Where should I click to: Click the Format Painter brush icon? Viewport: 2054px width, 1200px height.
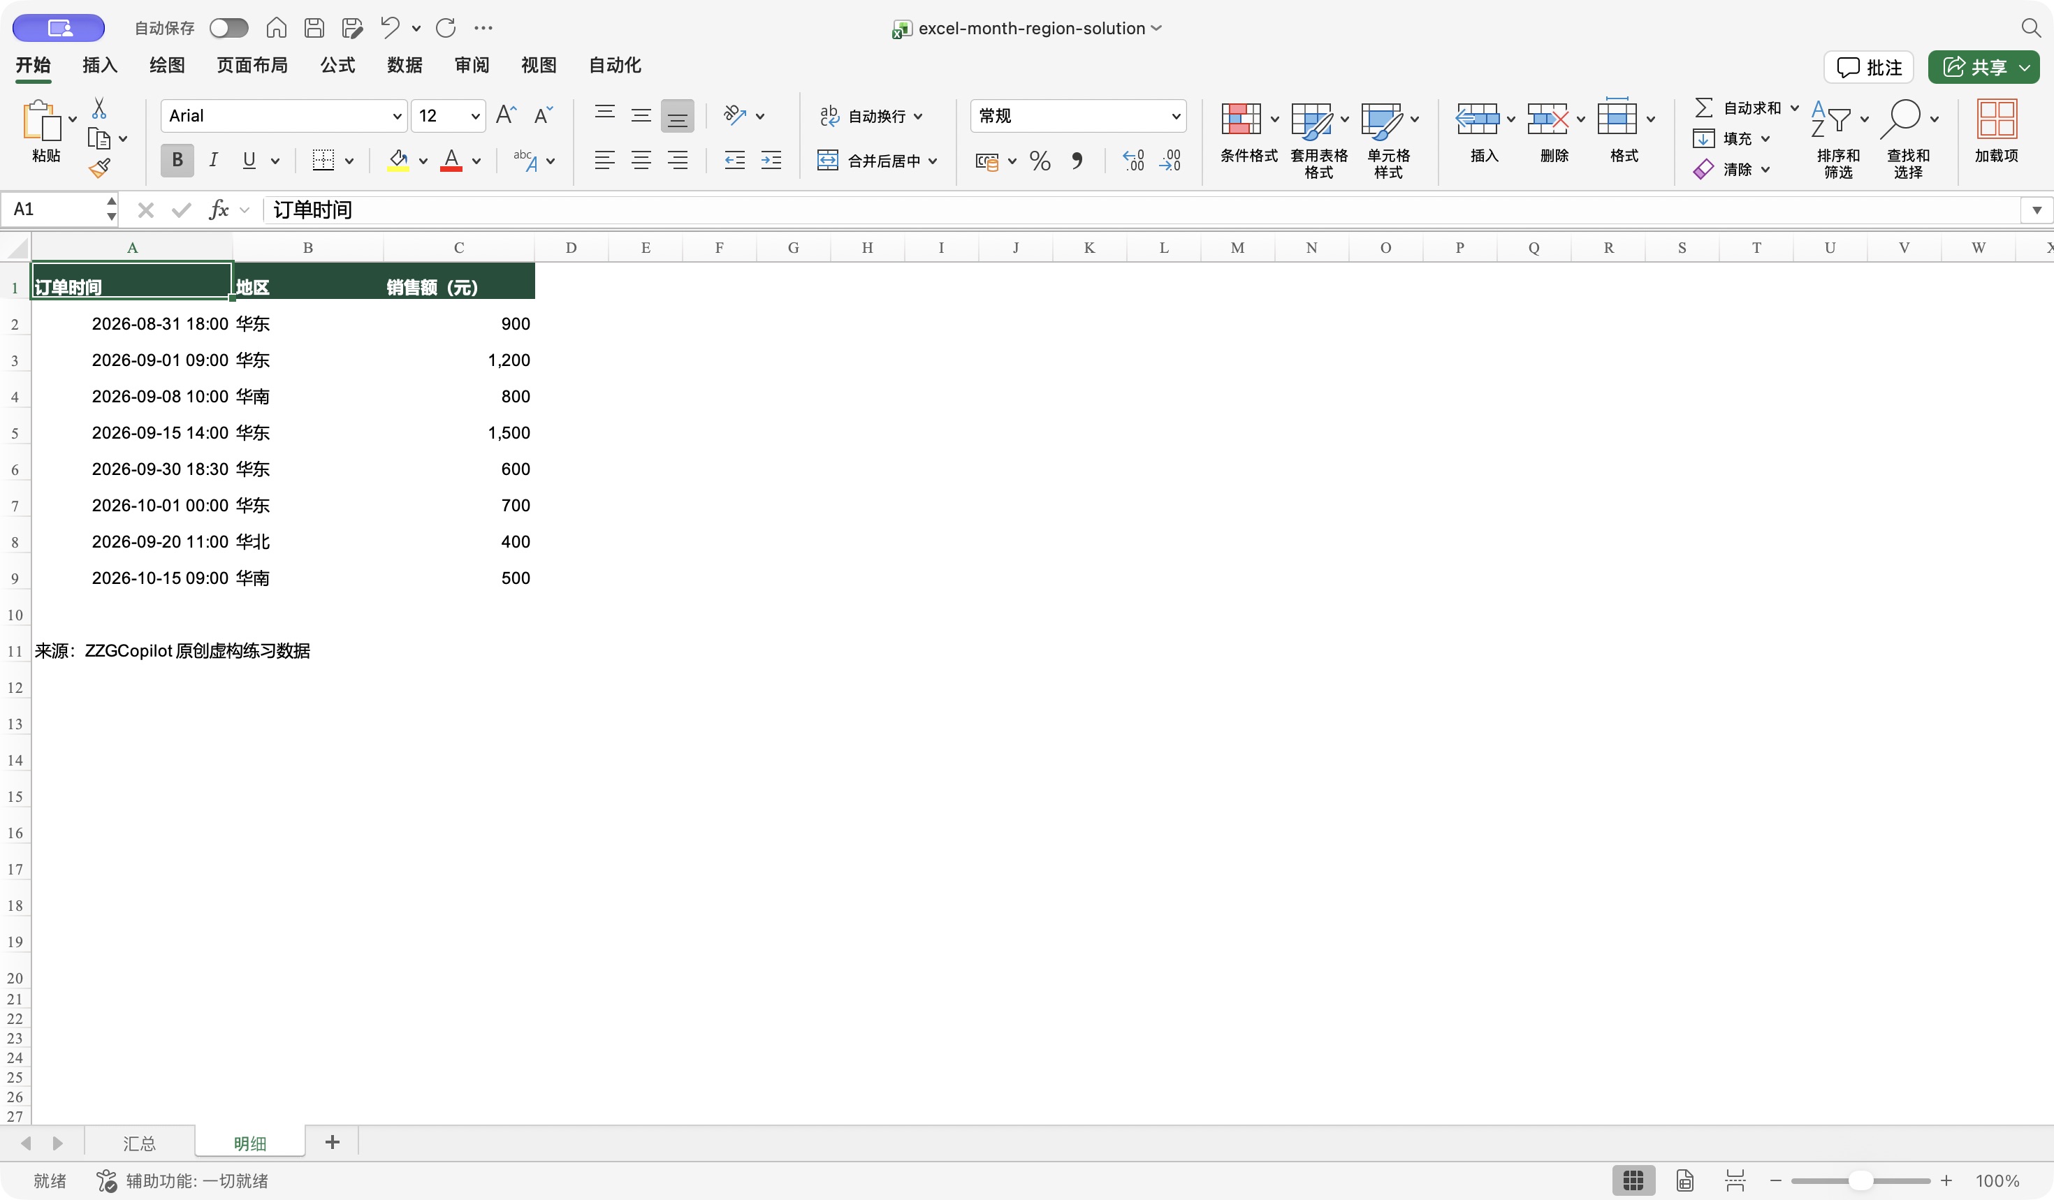[x=99, y=168]
